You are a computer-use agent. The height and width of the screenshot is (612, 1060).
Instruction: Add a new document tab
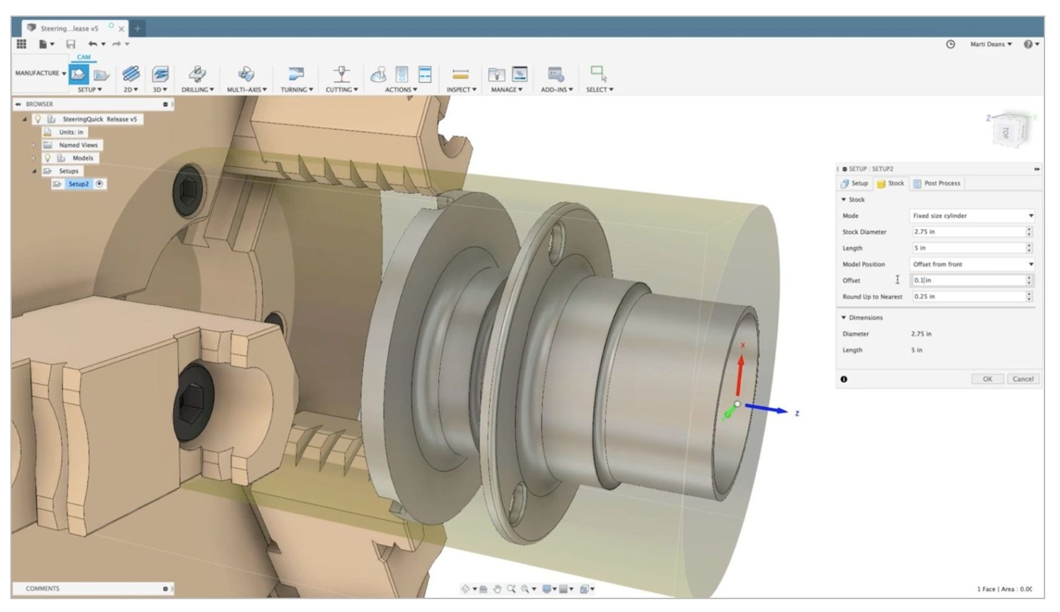(137, 28)
